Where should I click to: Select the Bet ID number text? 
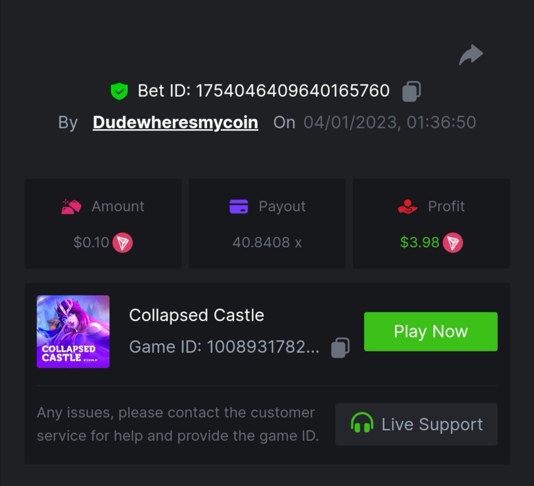coord(293,91)
